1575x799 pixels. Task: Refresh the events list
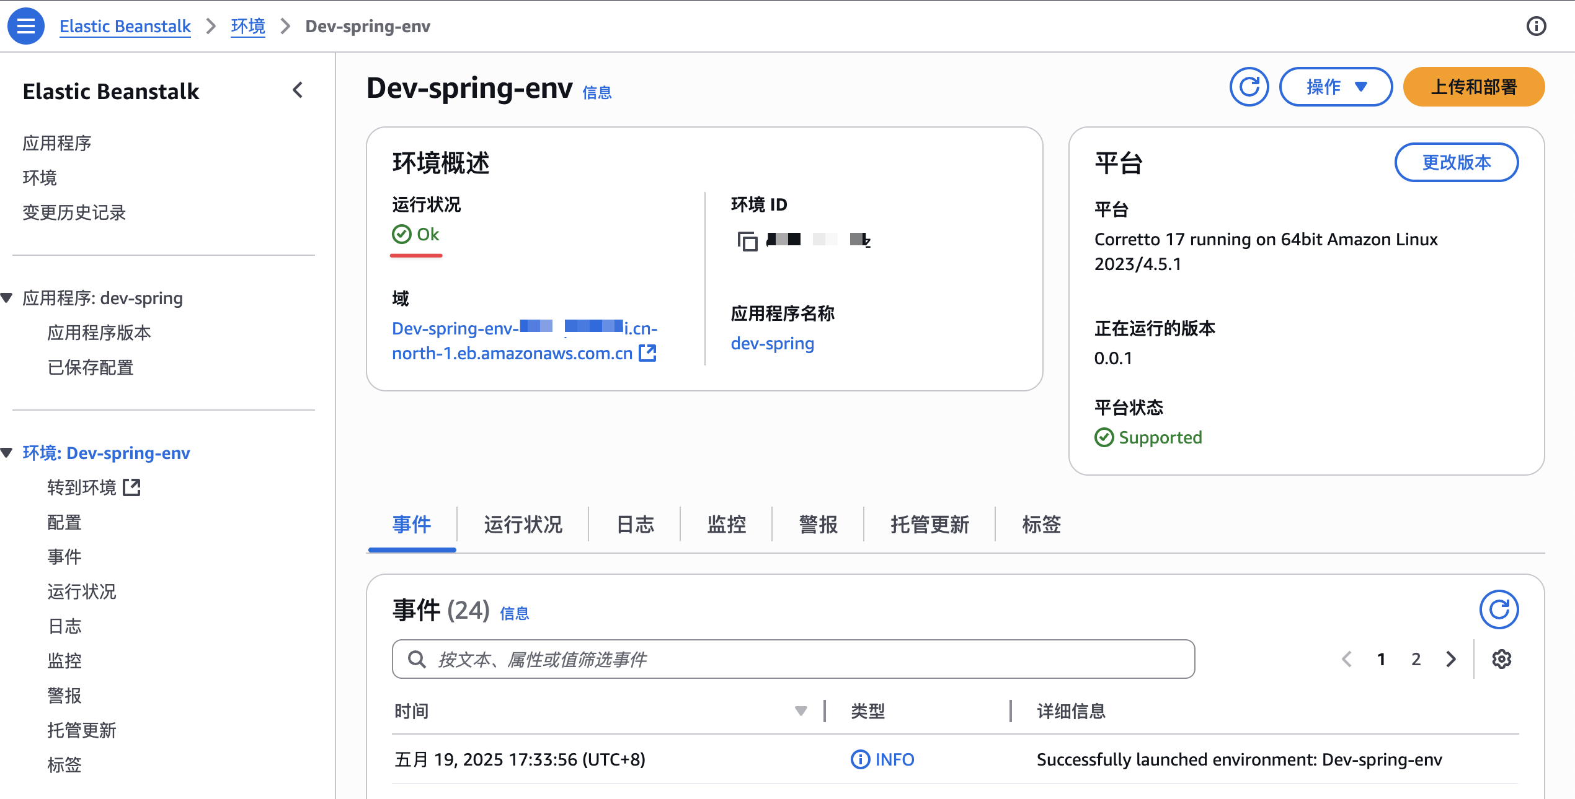coord(1499,609)
